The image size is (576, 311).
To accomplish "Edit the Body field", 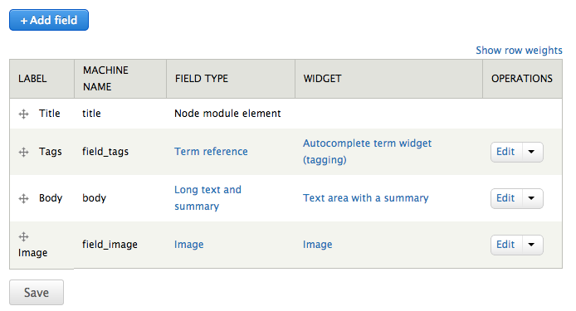I will 505,199.
